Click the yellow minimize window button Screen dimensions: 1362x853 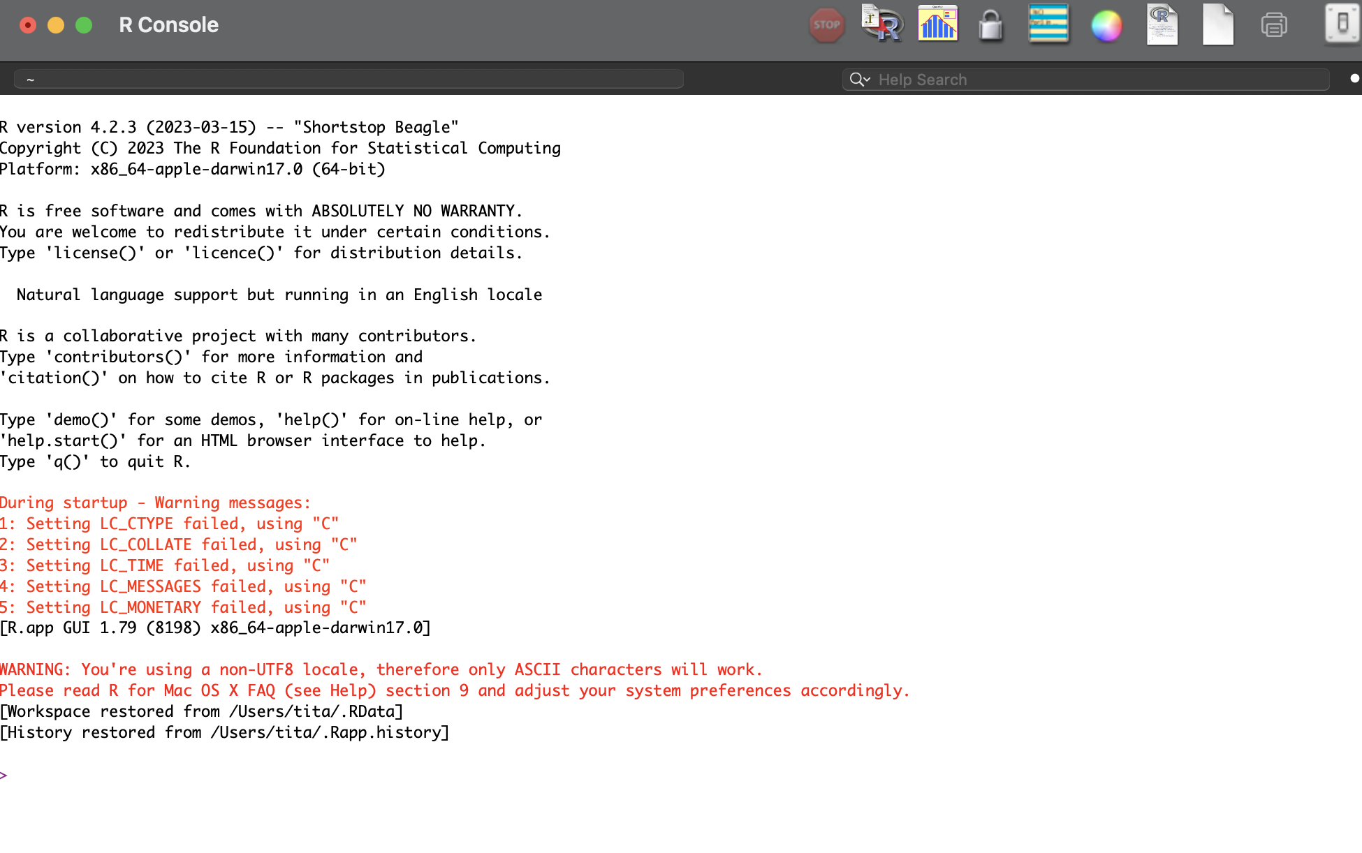tap(56, 25)
